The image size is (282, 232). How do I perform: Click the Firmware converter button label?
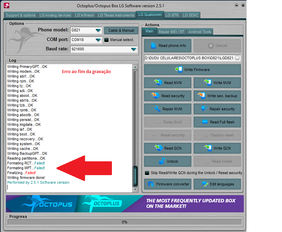pyautogui.click(x=173, y=184)
